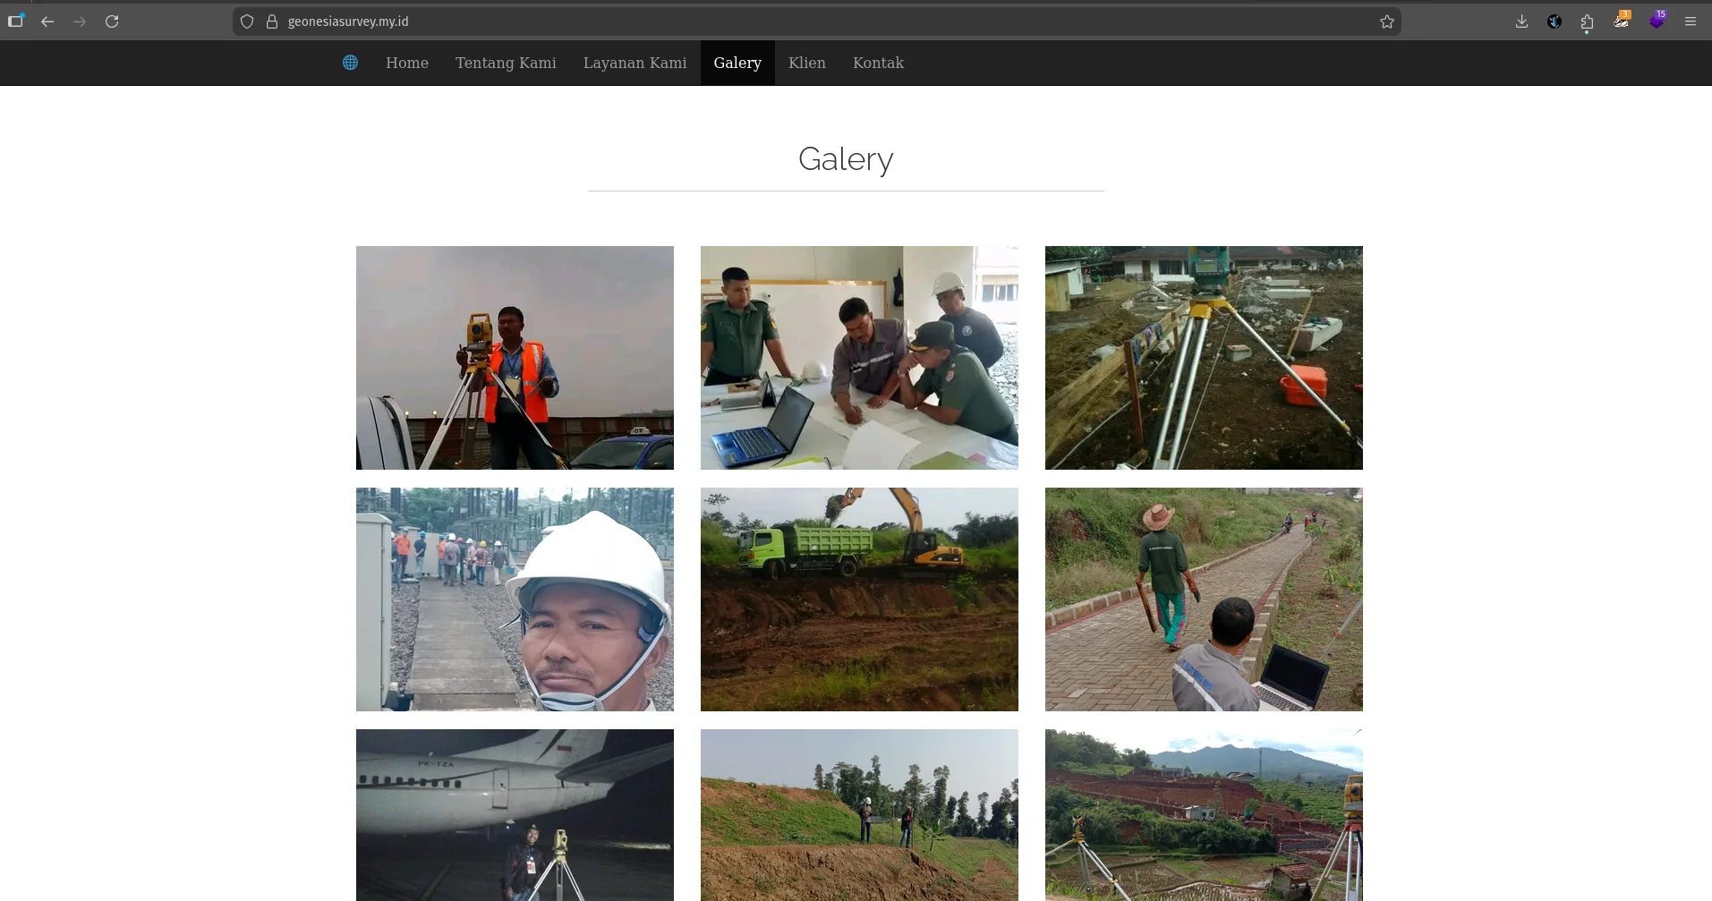
Task: Expand the browser hamburger menu
Action: pos(1691,21)
